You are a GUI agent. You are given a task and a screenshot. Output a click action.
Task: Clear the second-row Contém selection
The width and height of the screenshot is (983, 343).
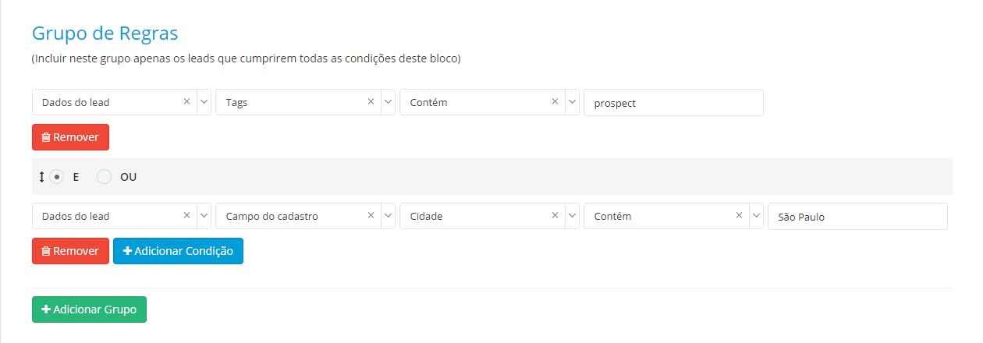coord(739,216)
